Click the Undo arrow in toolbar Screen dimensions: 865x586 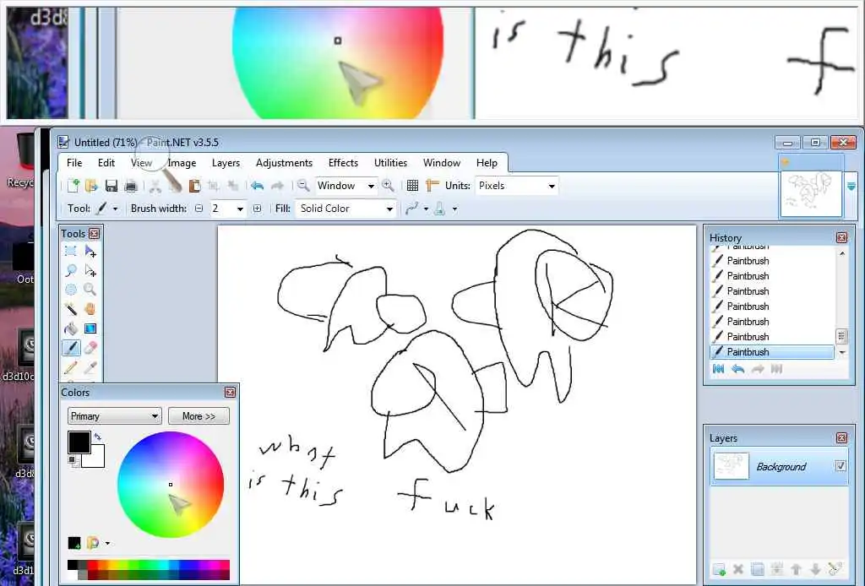click(257, 186)
